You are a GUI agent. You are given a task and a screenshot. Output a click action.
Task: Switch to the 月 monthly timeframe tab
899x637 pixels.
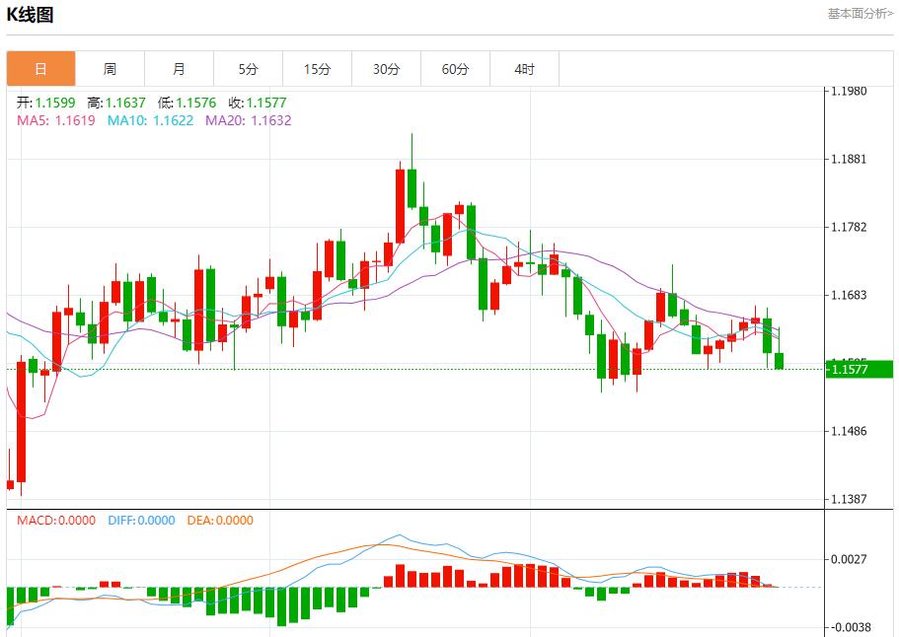(179, 68)
